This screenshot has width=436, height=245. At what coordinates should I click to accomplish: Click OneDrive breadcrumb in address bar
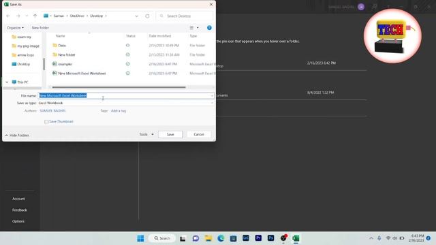point(77,16)
